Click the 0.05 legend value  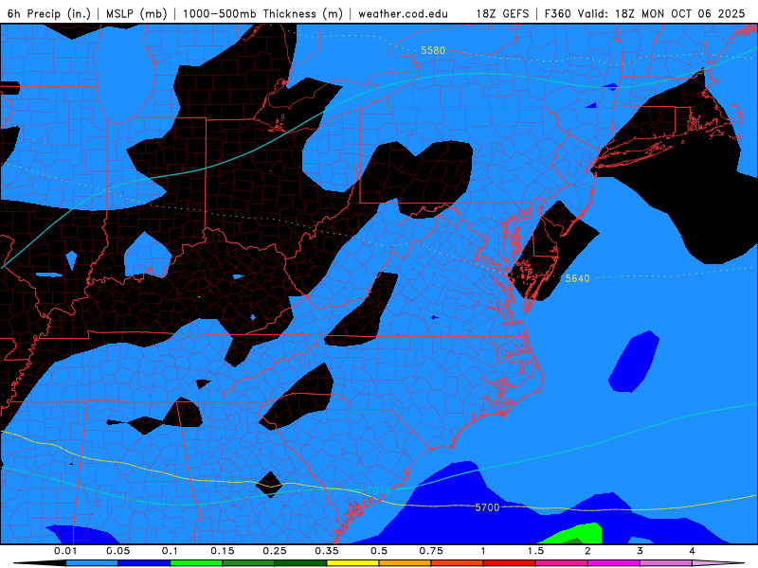pos(117,551)
